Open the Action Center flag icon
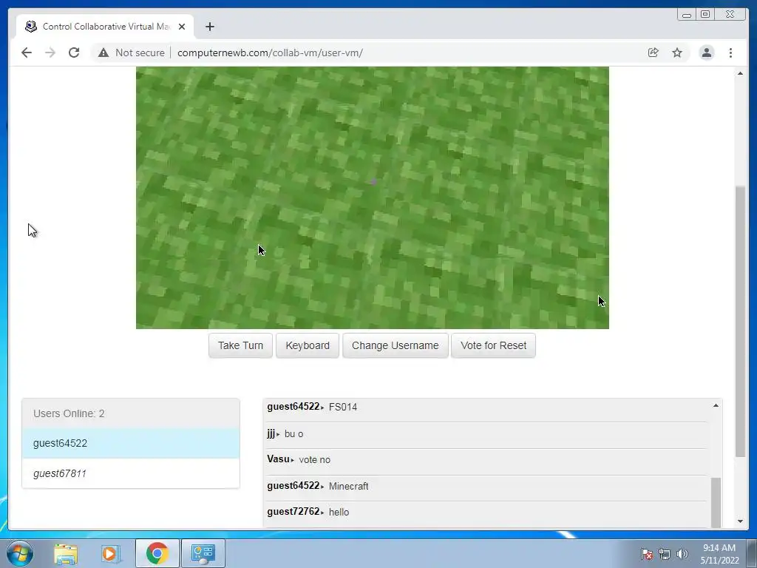 click(x=646, y=554)
